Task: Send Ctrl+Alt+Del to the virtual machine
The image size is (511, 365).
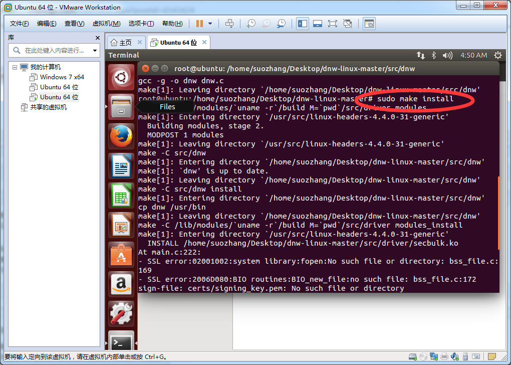Action: click(x=229, y=24)
